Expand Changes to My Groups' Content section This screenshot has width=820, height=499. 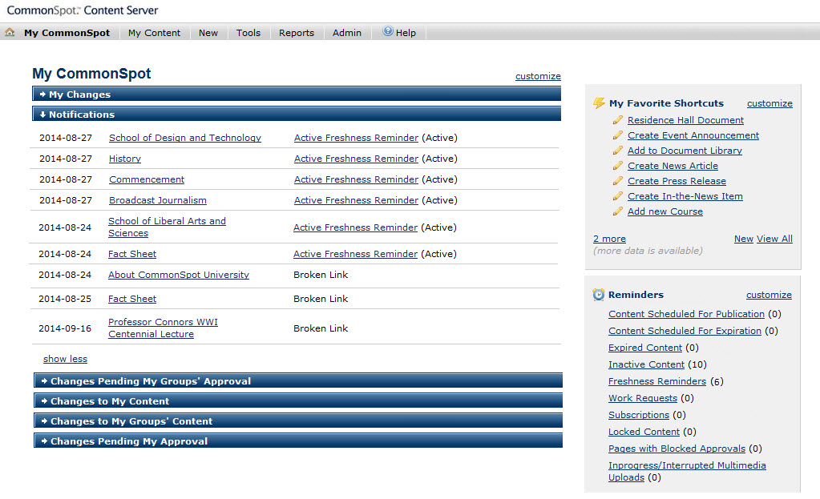click(298, 421)
